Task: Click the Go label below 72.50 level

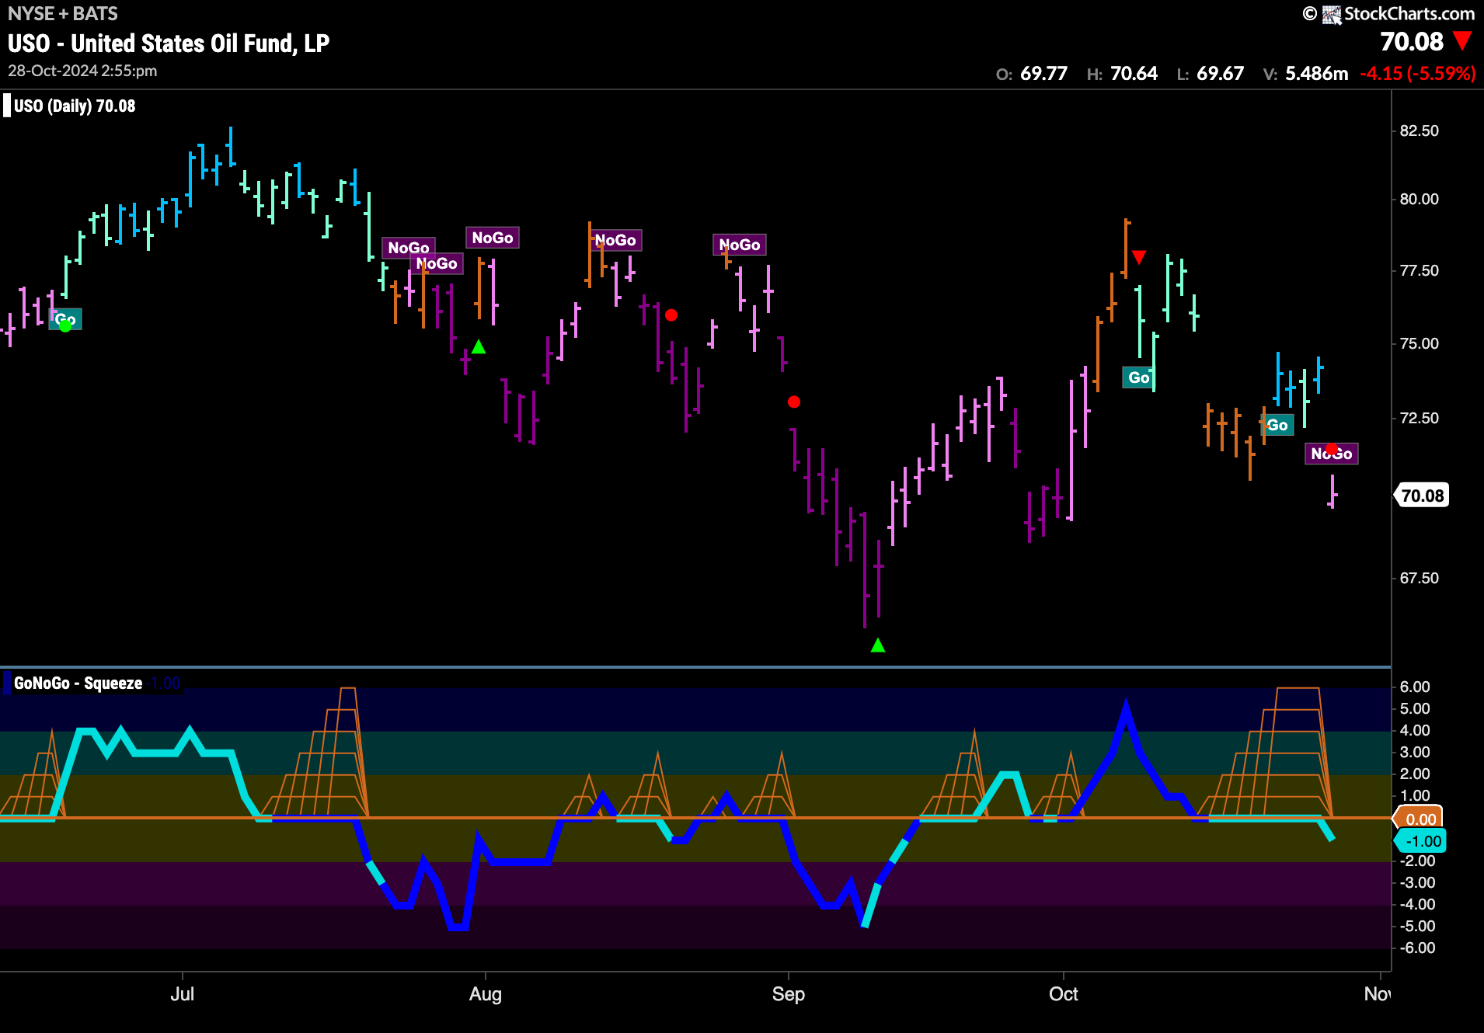Action: (1277, 425)
